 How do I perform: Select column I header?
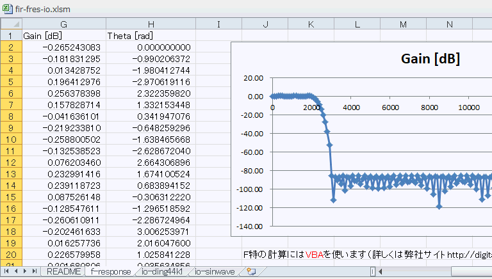218,24
